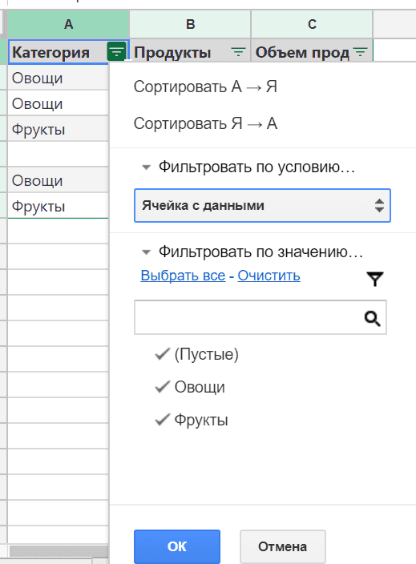The image size is (416, 564).
Task: Collapse Фильтровать по значению section
Action: click(x=146, y=252)
